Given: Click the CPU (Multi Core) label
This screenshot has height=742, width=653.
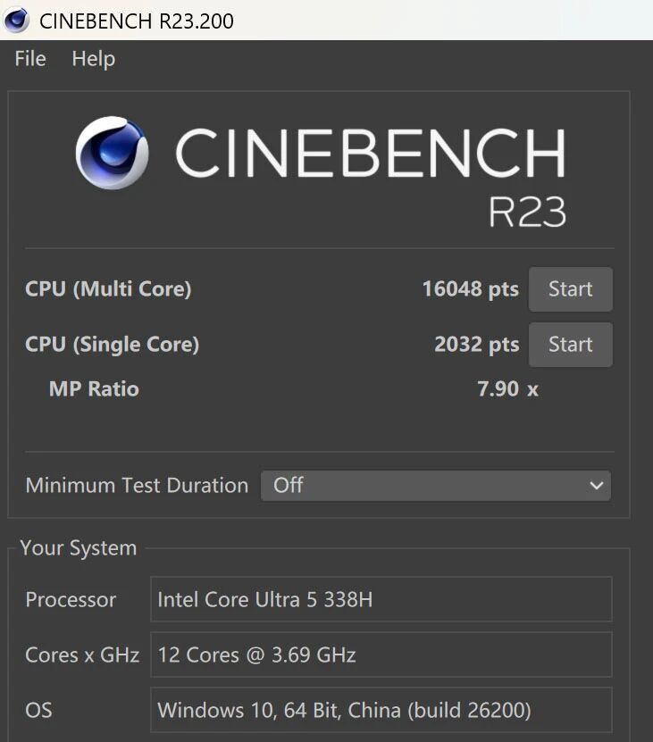Looking at the screenshot, I should 108,289.
